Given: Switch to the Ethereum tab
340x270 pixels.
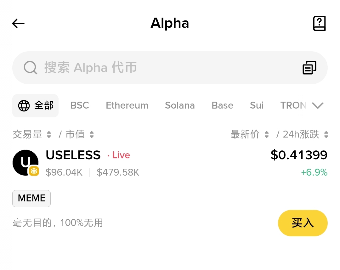Looking at the screenshot, I should (127, 105).
